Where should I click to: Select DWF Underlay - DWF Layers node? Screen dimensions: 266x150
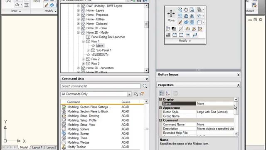click(104, 6)
